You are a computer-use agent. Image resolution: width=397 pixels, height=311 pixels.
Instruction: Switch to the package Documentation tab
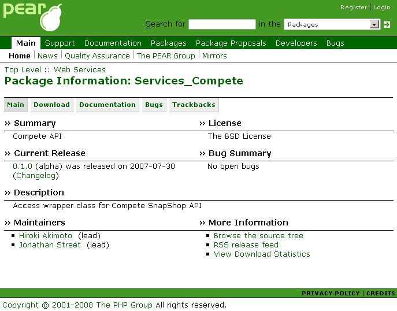tap(107, 105)
